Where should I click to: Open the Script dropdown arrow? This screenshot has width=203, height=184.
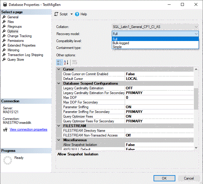coord(71,14)
